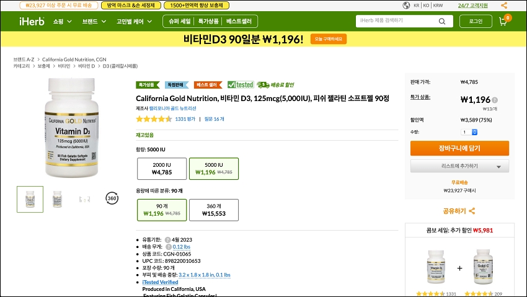Select the first product thumbnail
Viewport: 527px width, 297px height.
tap(30, 199)
